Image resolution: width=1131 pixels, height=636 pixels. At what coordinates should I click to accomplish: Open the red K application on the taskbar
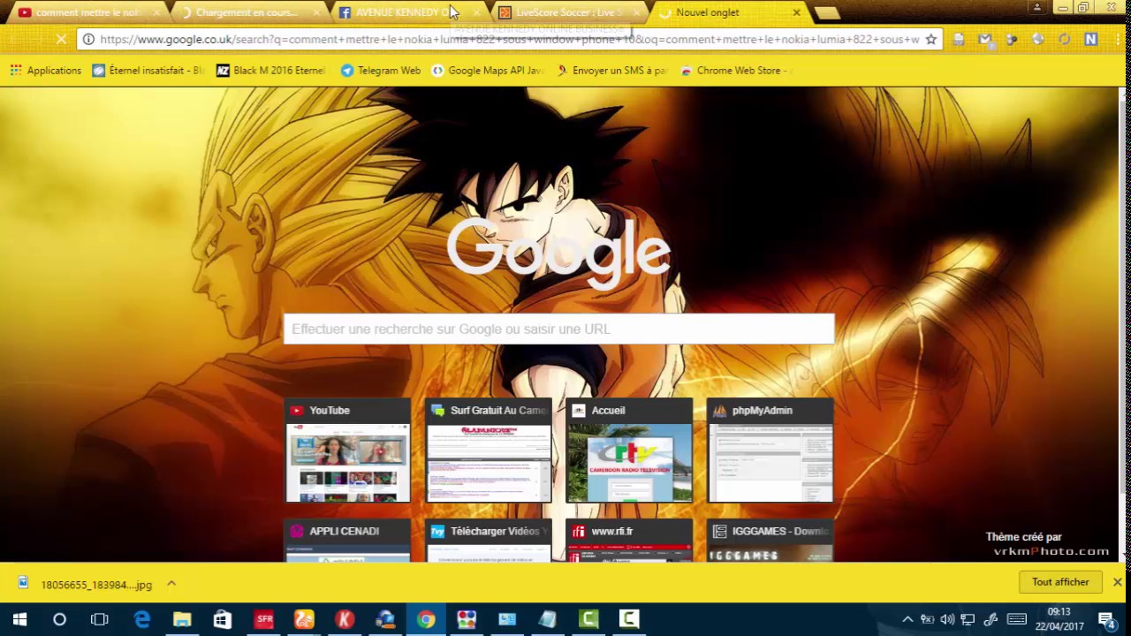[345, 619]
